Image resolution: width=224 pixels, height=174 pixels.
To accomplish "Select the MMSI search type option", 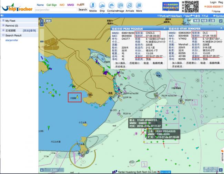I will [x=71, y=5].
